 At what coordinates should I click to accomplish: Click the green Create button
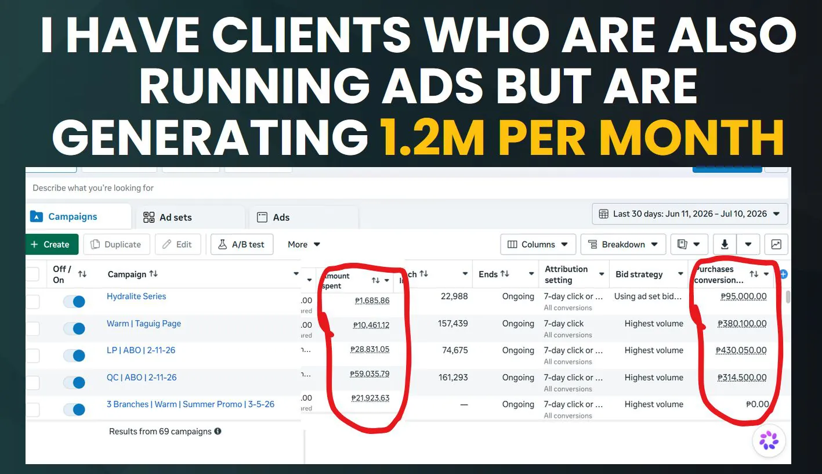coord(52,244)
